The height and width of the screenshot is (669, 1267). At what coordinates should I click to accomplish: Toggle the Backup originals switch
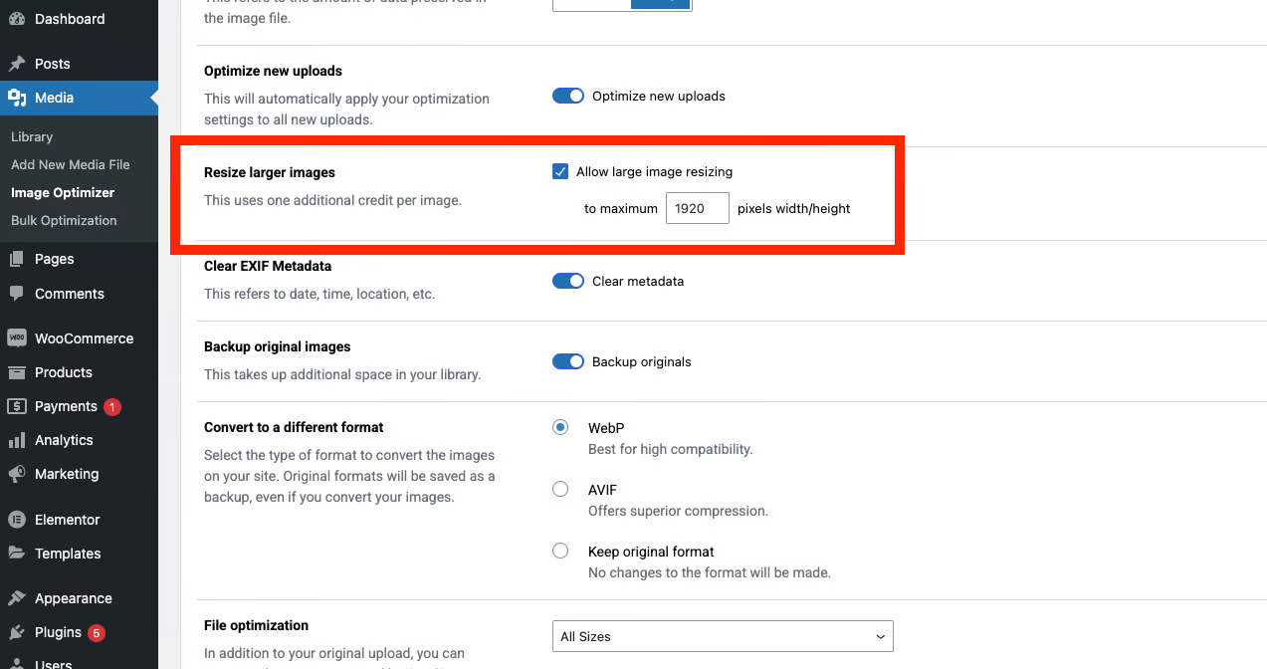pyautogui.click(x=568, y=361)
